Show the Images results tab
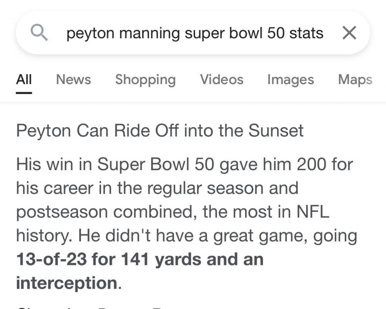Viewport: 386px width, 309px height. click(290, 79)
